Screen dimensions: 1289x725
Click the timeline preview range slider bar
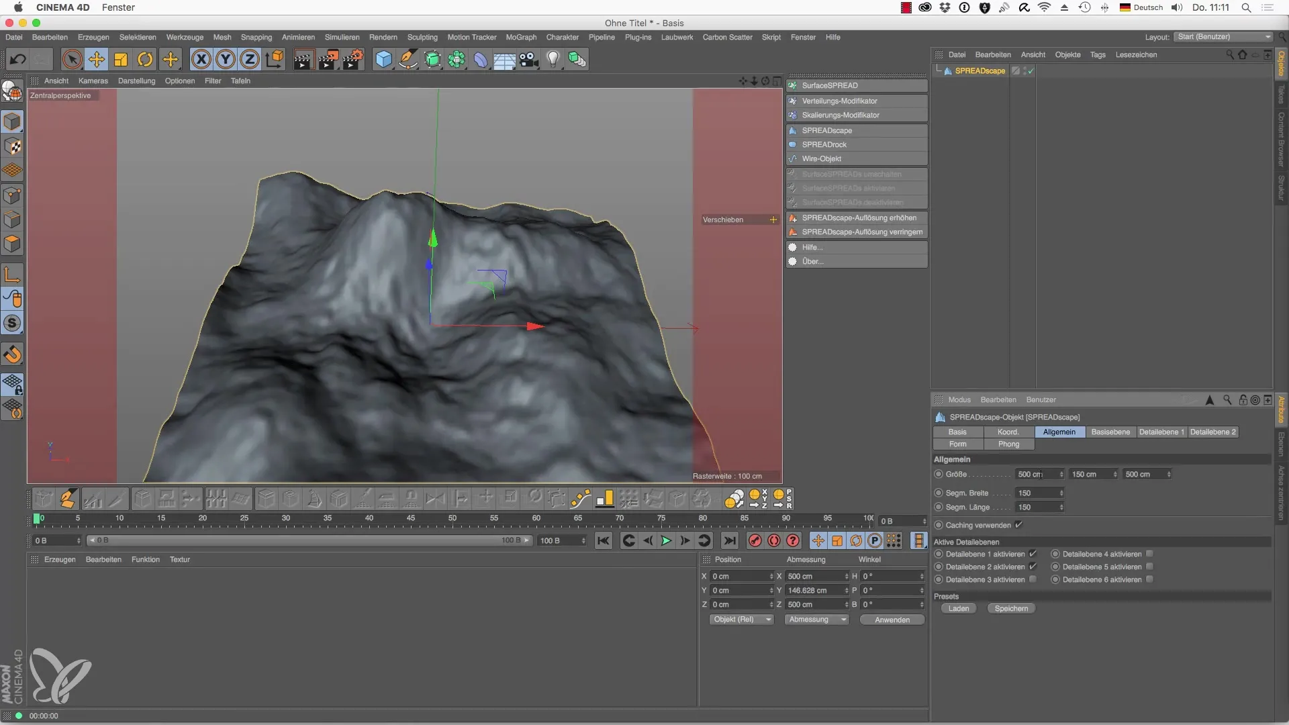[309, 540]
